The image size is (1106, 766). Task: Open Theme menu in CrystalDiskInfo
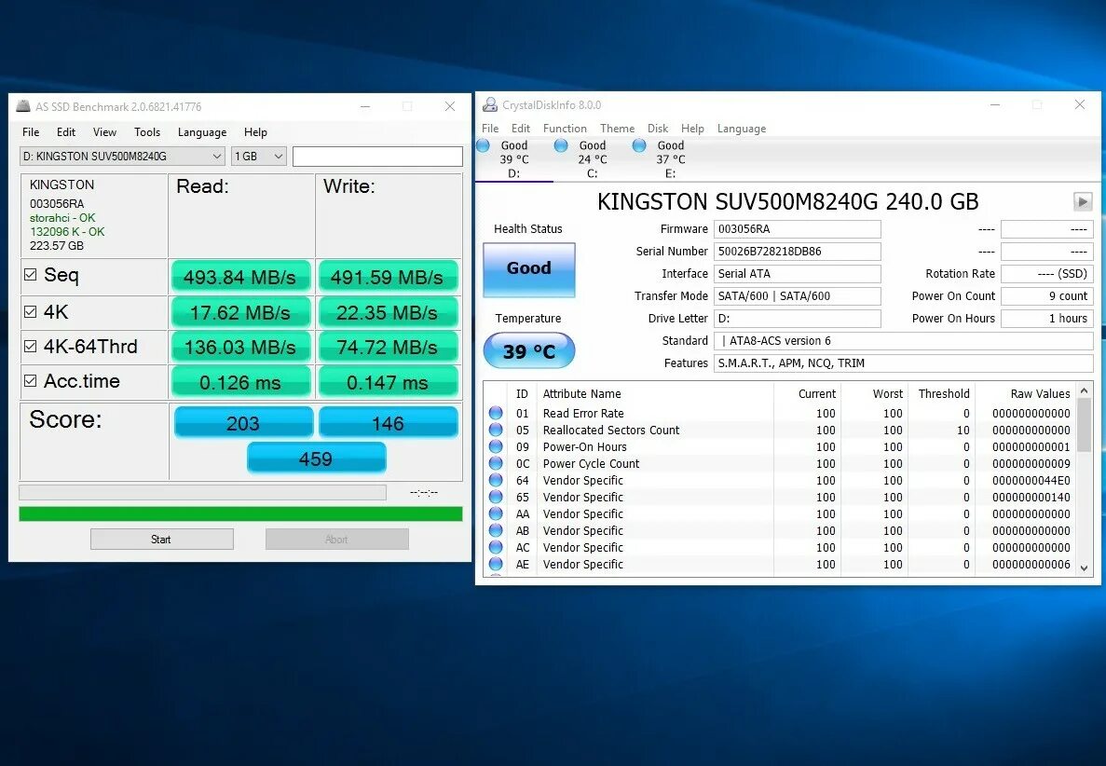(x=617, y=129)
